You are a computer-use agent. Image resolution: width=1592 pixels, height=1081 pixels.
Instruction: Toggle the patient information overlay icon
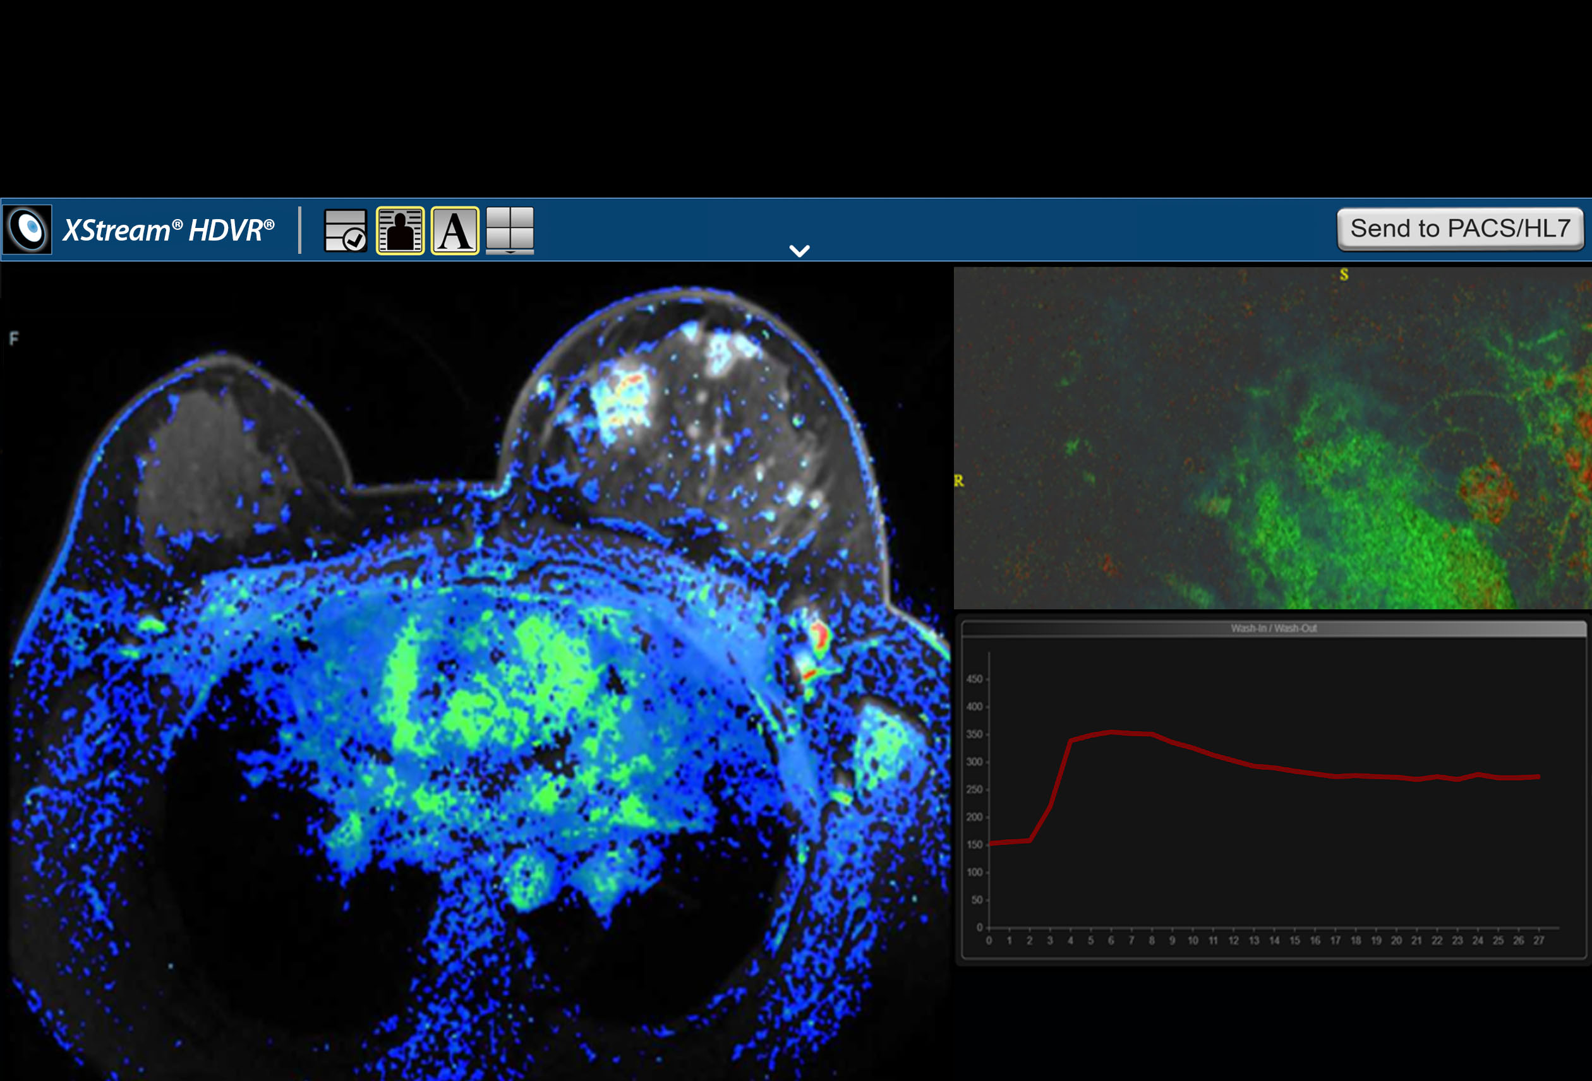coord(400,230)
